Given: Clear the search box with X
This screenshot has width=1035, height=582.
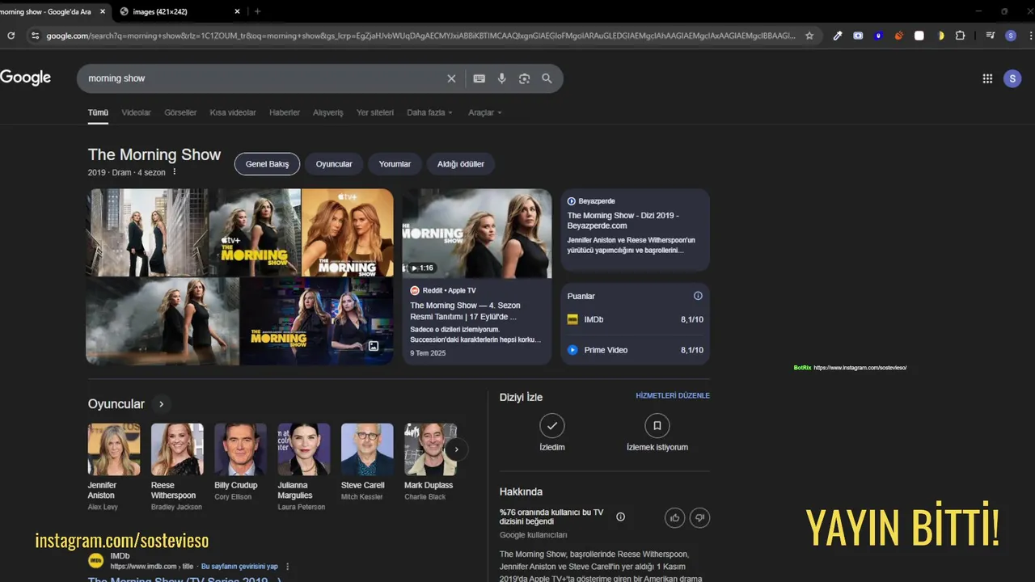Looking at the screenshot, I should tap(451, 78).
